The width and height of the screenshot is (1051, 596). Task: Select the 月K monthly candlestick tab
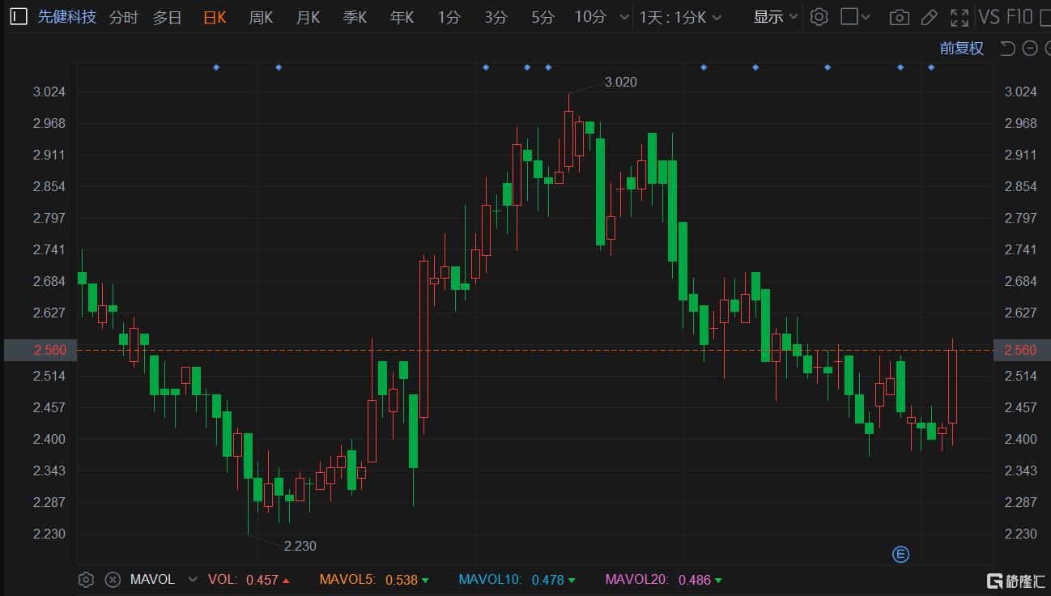(x=308, y=17)
